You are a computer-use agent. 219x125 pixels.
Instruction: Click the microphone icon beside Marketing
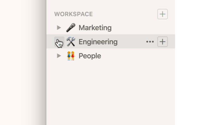pyautogui.click(x=70, y=28)
